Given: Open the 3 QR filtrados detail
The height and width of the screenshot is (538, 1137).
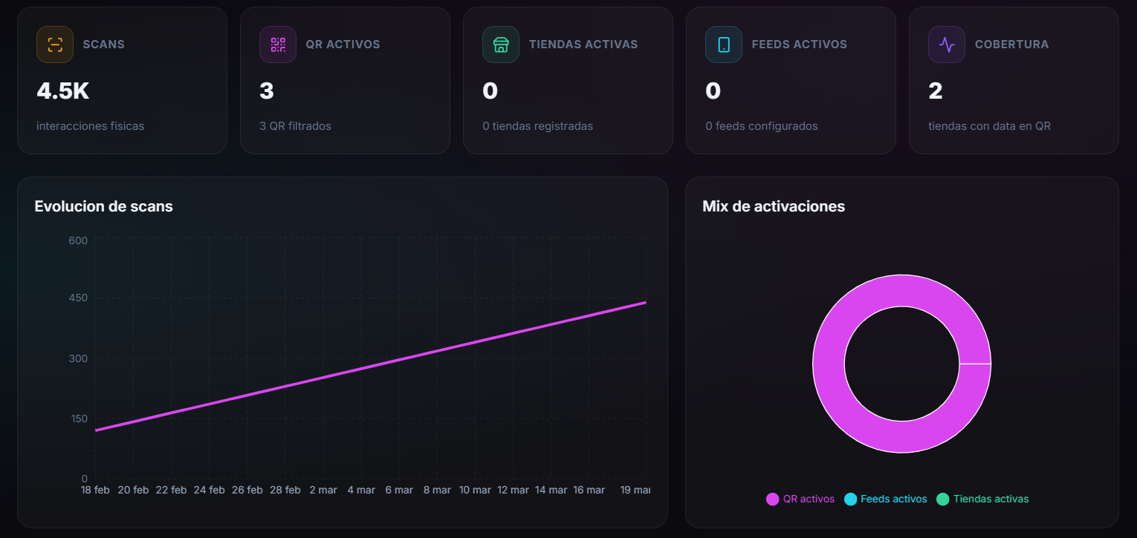Looking at the screenshot, I should coord(294,125).
